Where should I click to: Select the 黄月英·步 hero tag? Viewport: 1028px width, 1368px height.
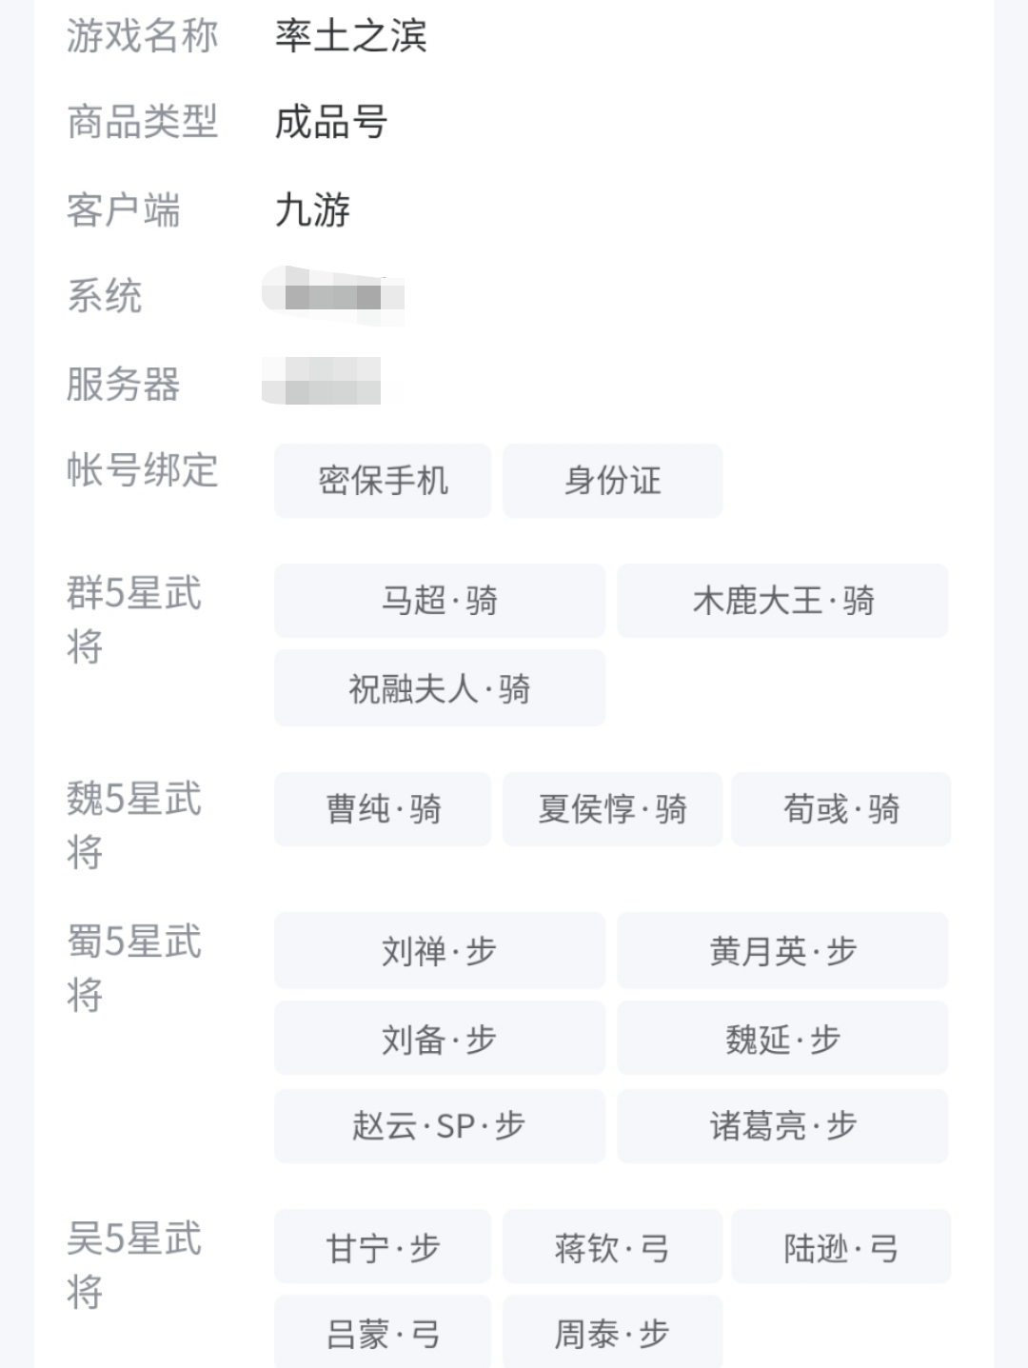pyautogui.click(x=782, y=950)
